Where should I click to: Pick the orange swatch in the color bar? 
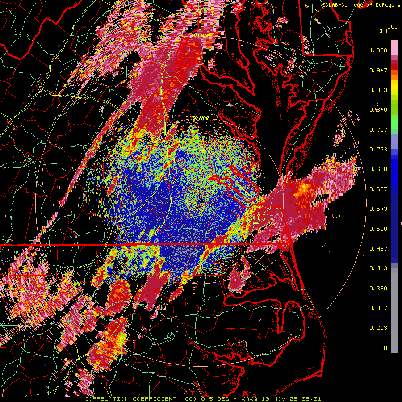point(394,77)
